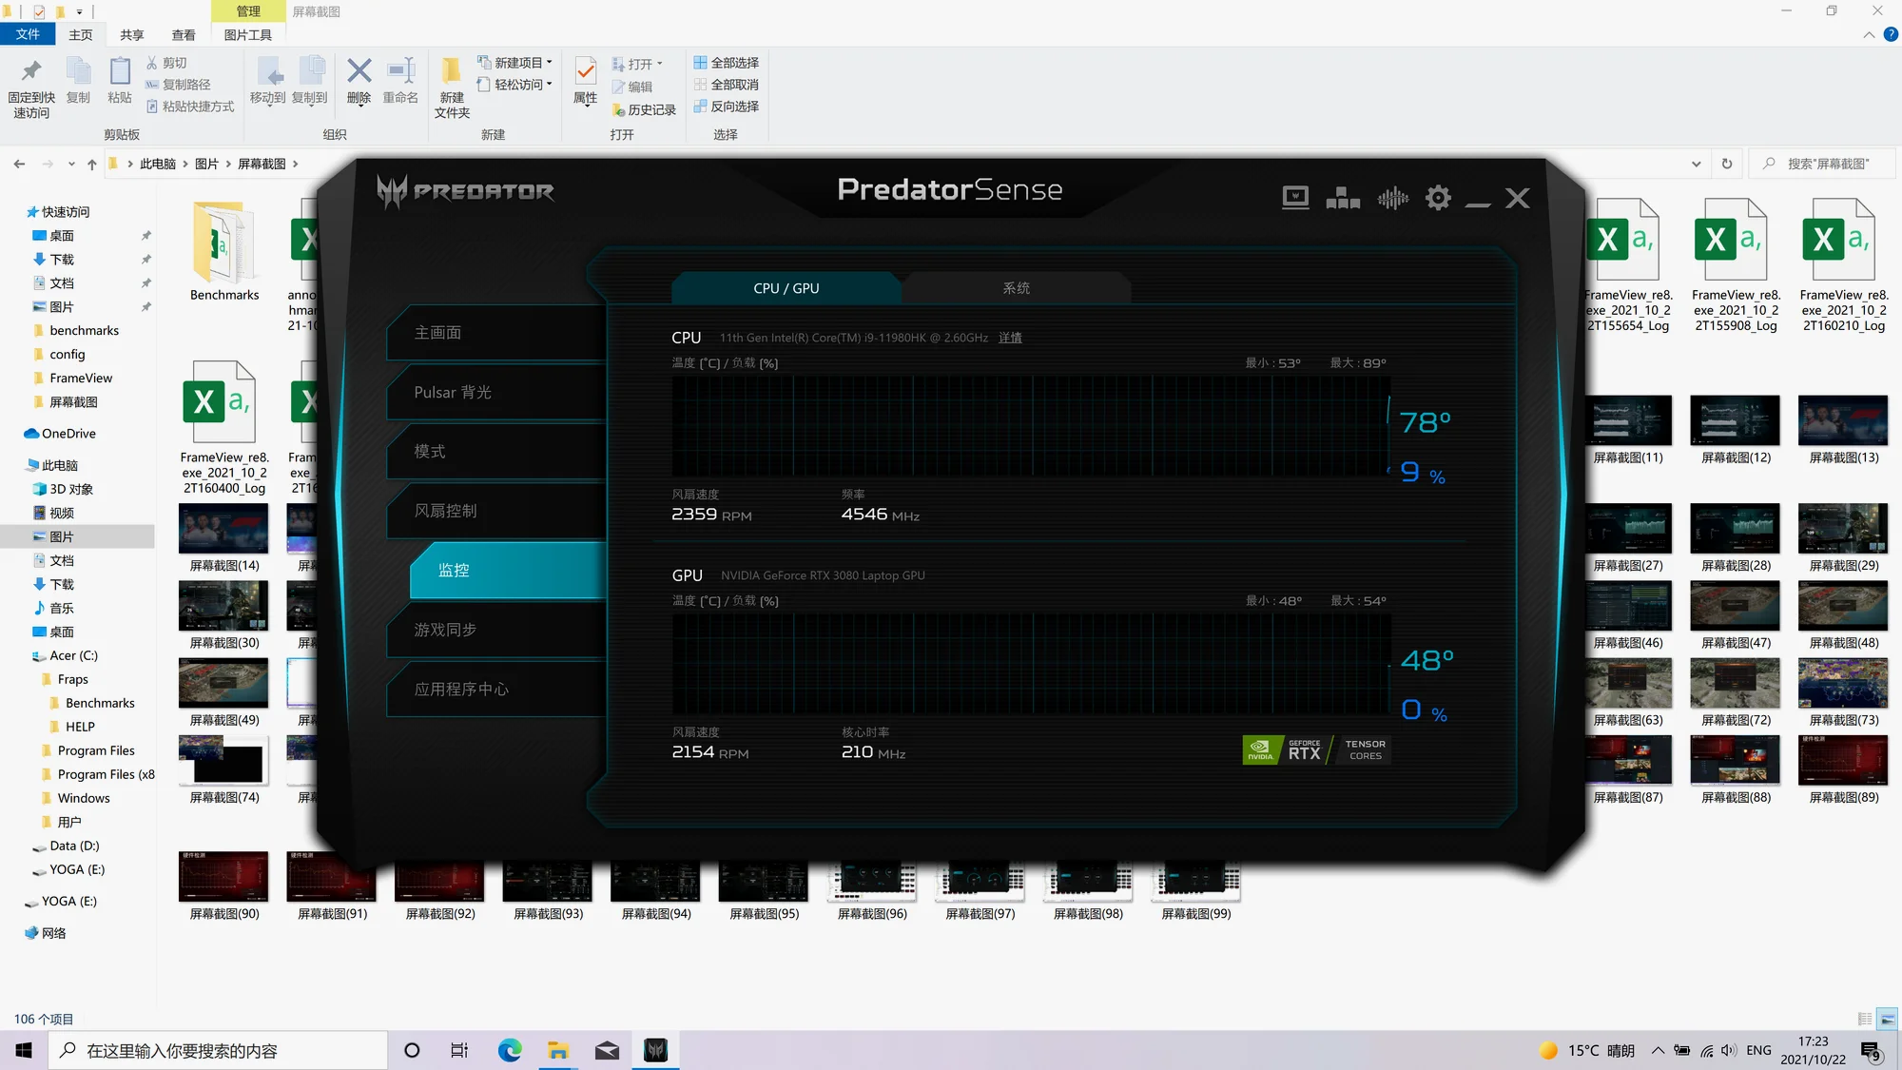
Task: Switch to details view toggle
Action: pyautogui.click(x=1865, y=1019)
